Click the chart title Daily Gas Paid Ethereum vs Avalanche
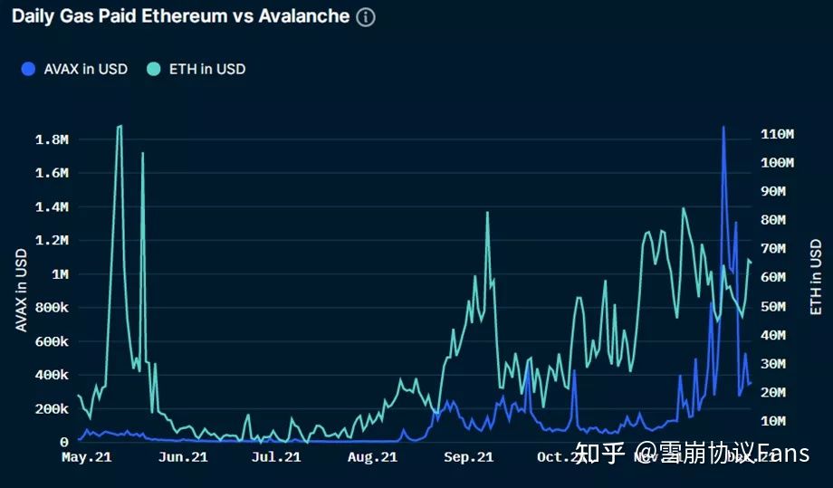The image size is (833, 488). (x=180, y=16)
